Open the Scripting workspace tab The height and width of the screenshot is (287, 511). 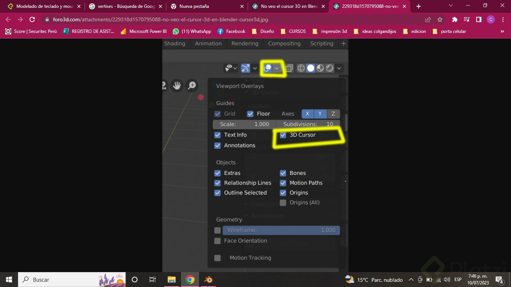click(x=322, y=43)
